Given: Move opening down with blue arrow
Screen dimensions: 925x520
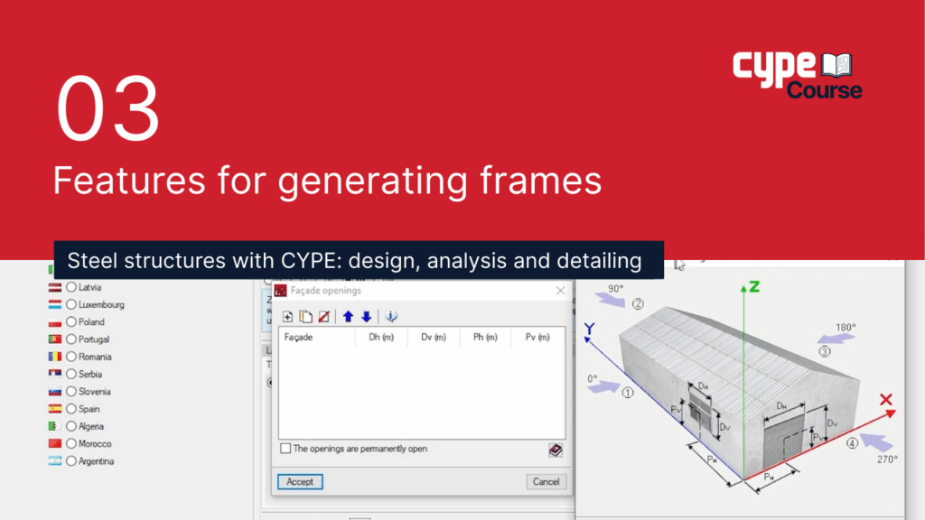Looking at the screenshot, I should (x=366, y=317).
